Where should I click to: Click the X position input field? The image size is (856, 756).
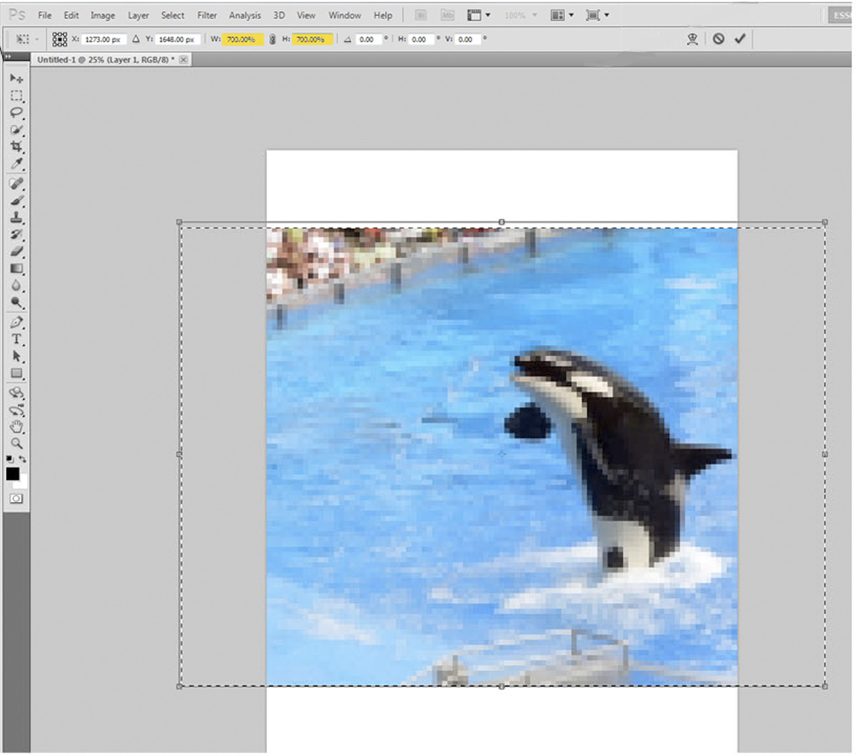103,39
